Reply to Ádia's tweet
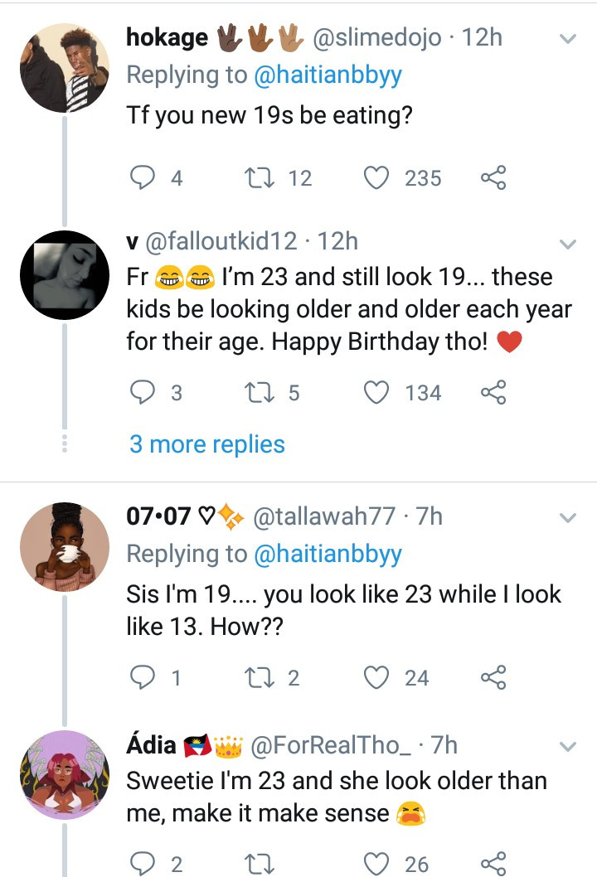 (x=145, y=865)
